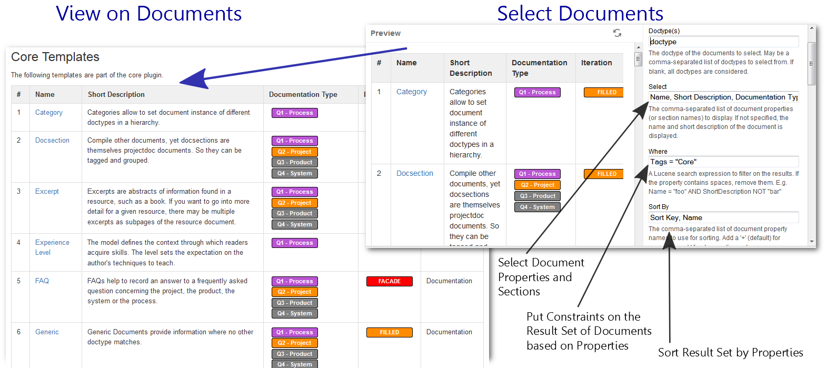This screenshot has height=368, width=826.
Task: Click the Where filter field with Tags
Action: coord(723,162)
